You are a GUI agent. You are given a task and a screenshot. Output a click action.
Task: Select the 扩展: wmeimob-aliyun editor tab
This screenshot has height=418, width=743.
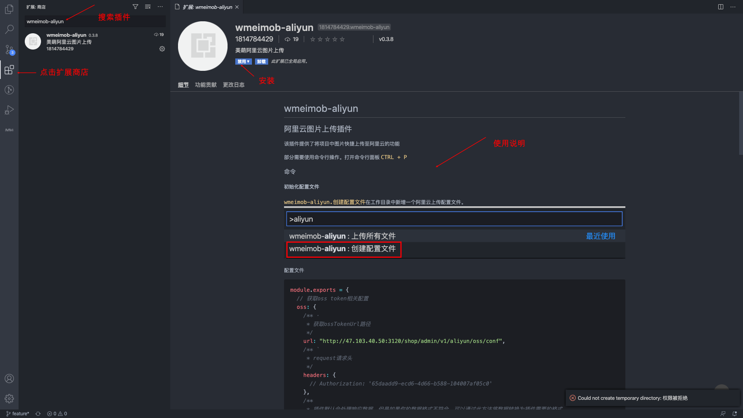tap(207, 7)
